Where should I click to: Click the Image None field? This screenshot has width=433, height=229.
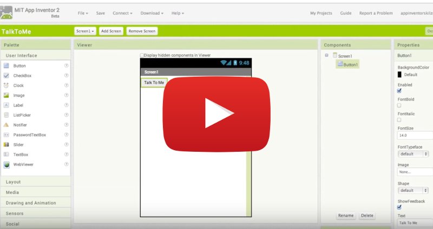(415, 172)
